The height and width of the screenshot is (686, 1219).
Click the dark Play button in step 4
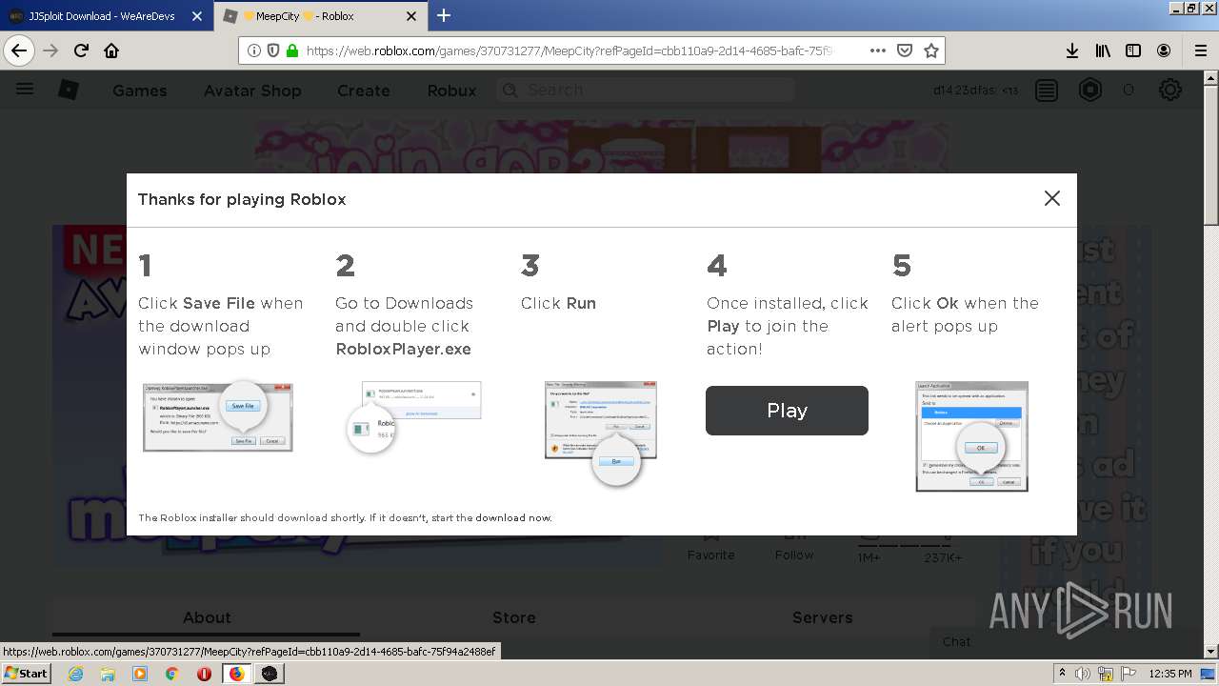[787, 411]
